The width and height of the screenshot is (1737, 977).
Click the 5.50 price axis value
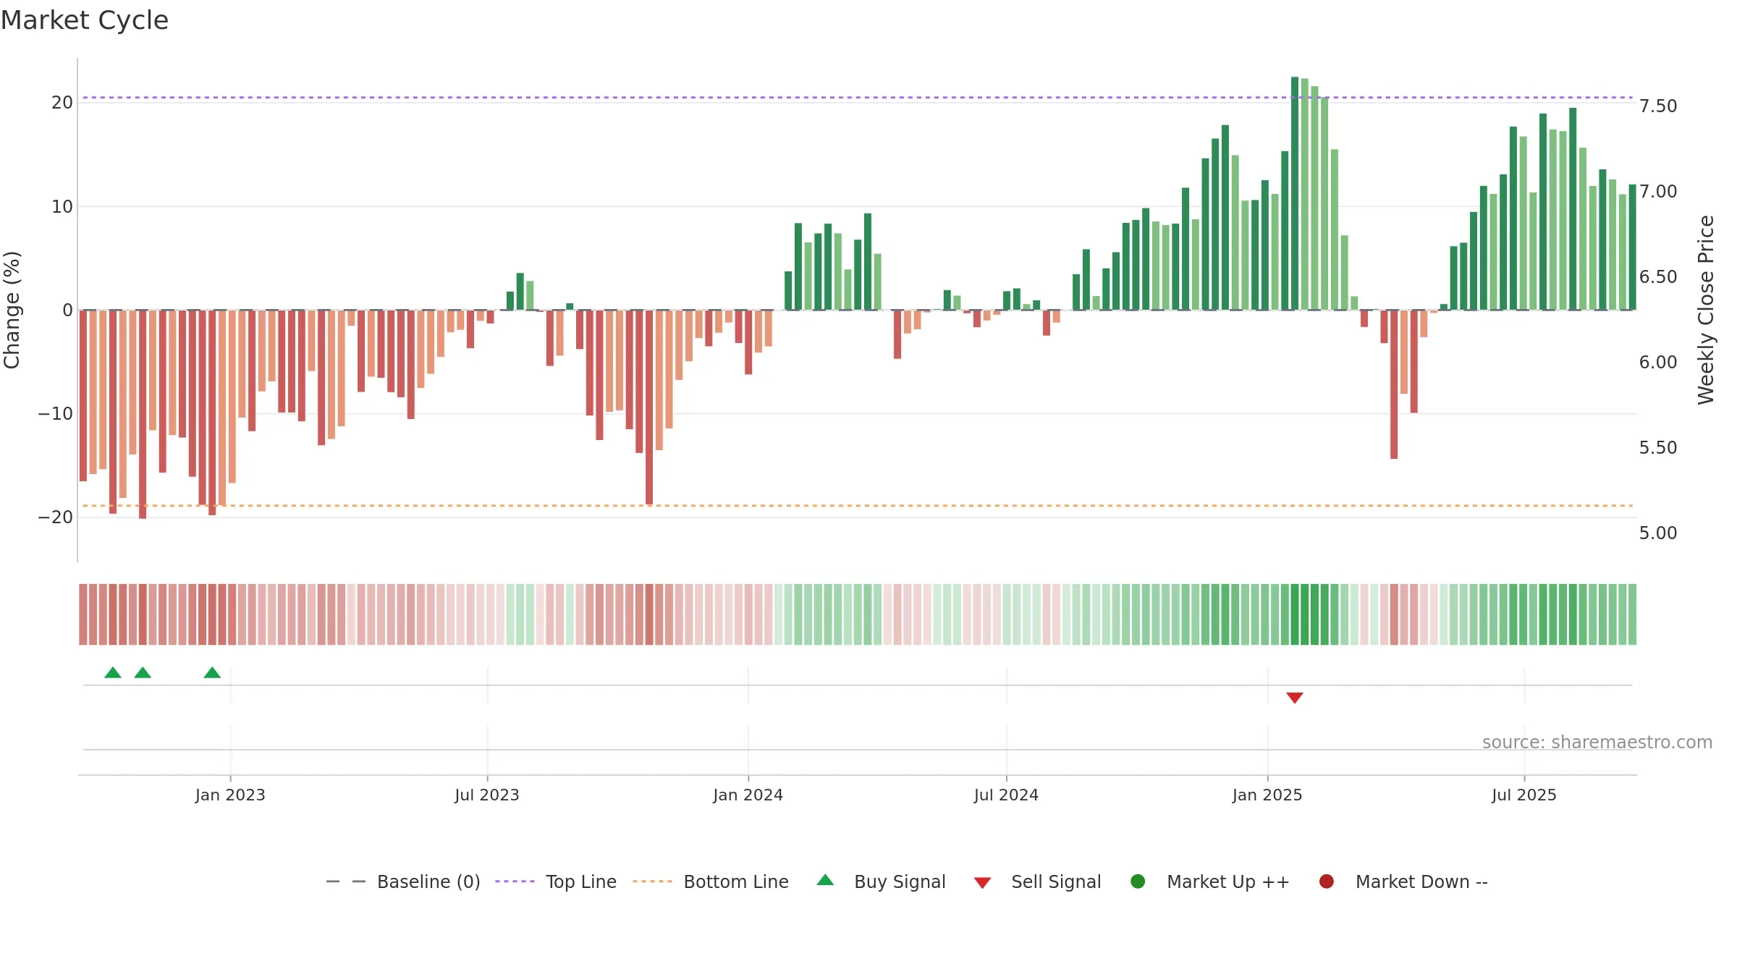(1658, 448)
